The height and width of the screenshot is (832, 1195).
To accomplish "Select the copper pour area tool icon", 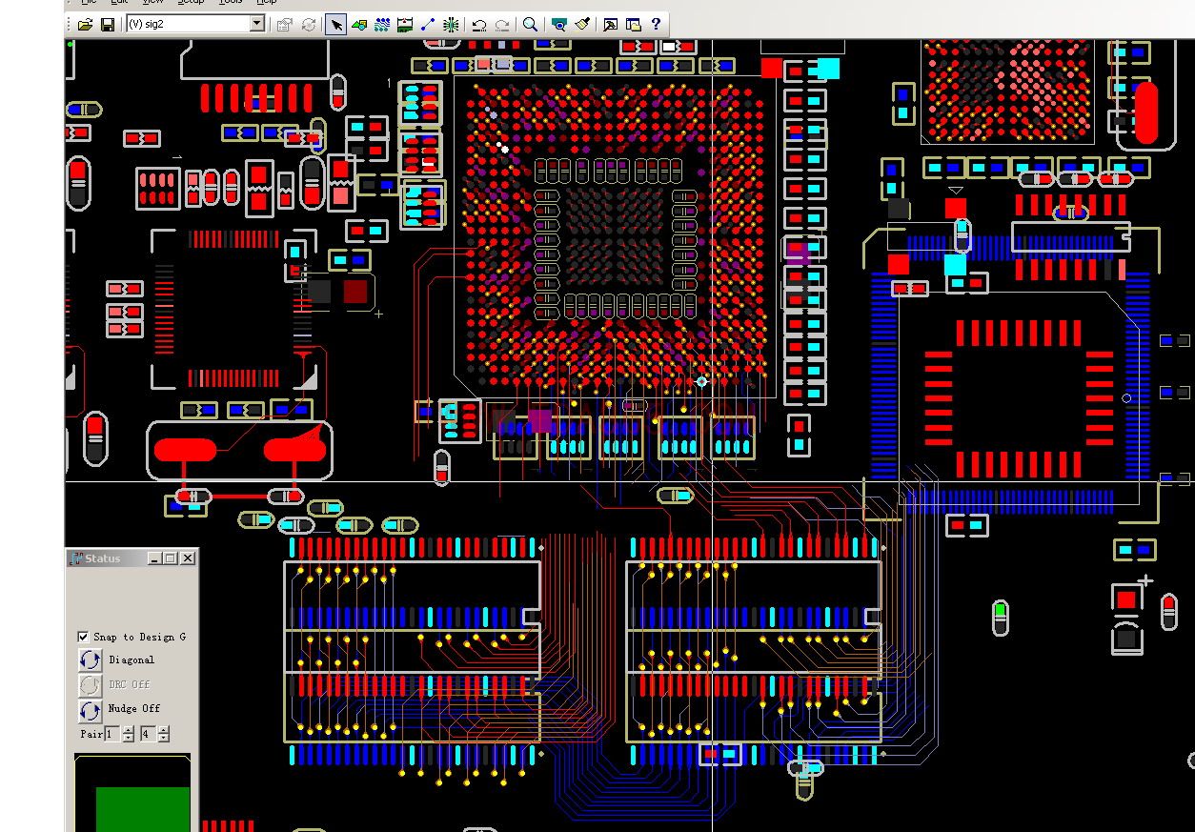I will tap(405, 25).
